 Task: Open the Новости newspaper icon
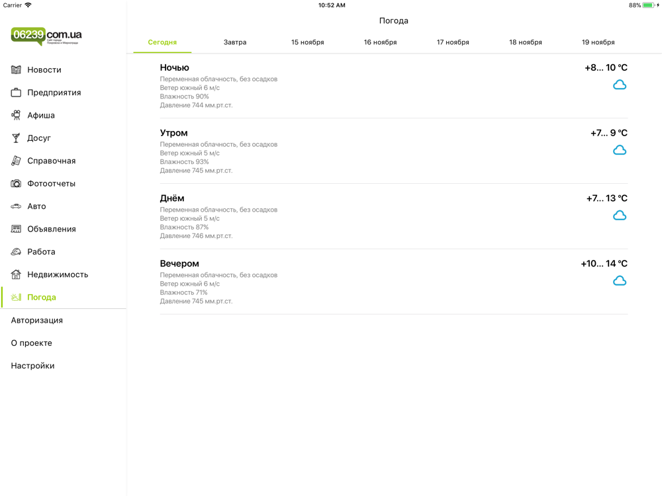[16, 69]
